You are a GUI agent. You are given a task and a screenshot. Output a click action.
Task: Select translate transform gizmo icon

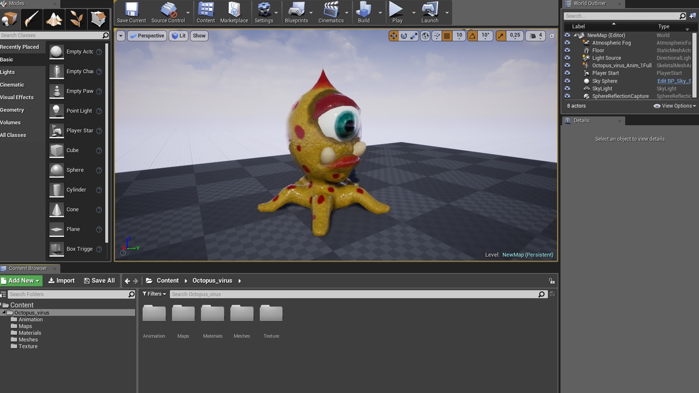[393, 35]
